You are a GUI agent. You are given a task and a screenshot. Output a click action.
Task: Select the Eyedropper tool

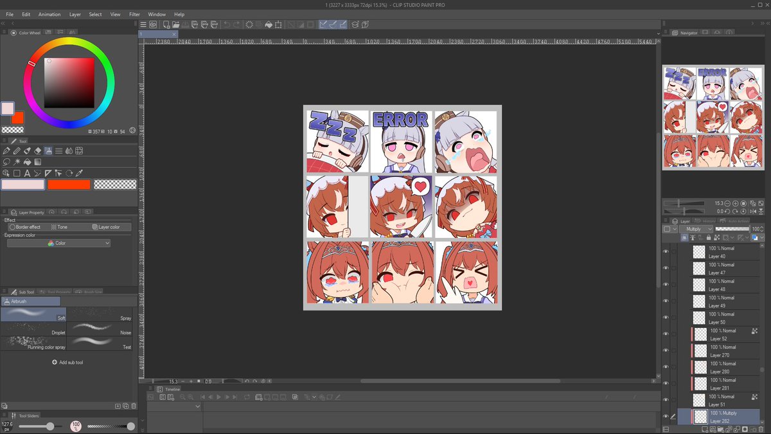[x=79, y=173]
